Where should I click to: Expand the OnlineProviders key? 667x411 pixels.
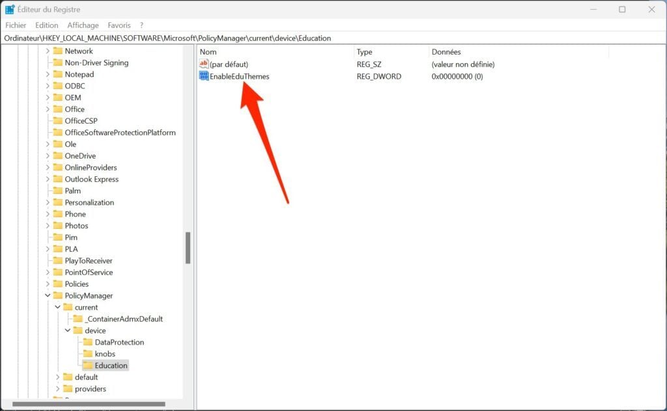point(48,168)
